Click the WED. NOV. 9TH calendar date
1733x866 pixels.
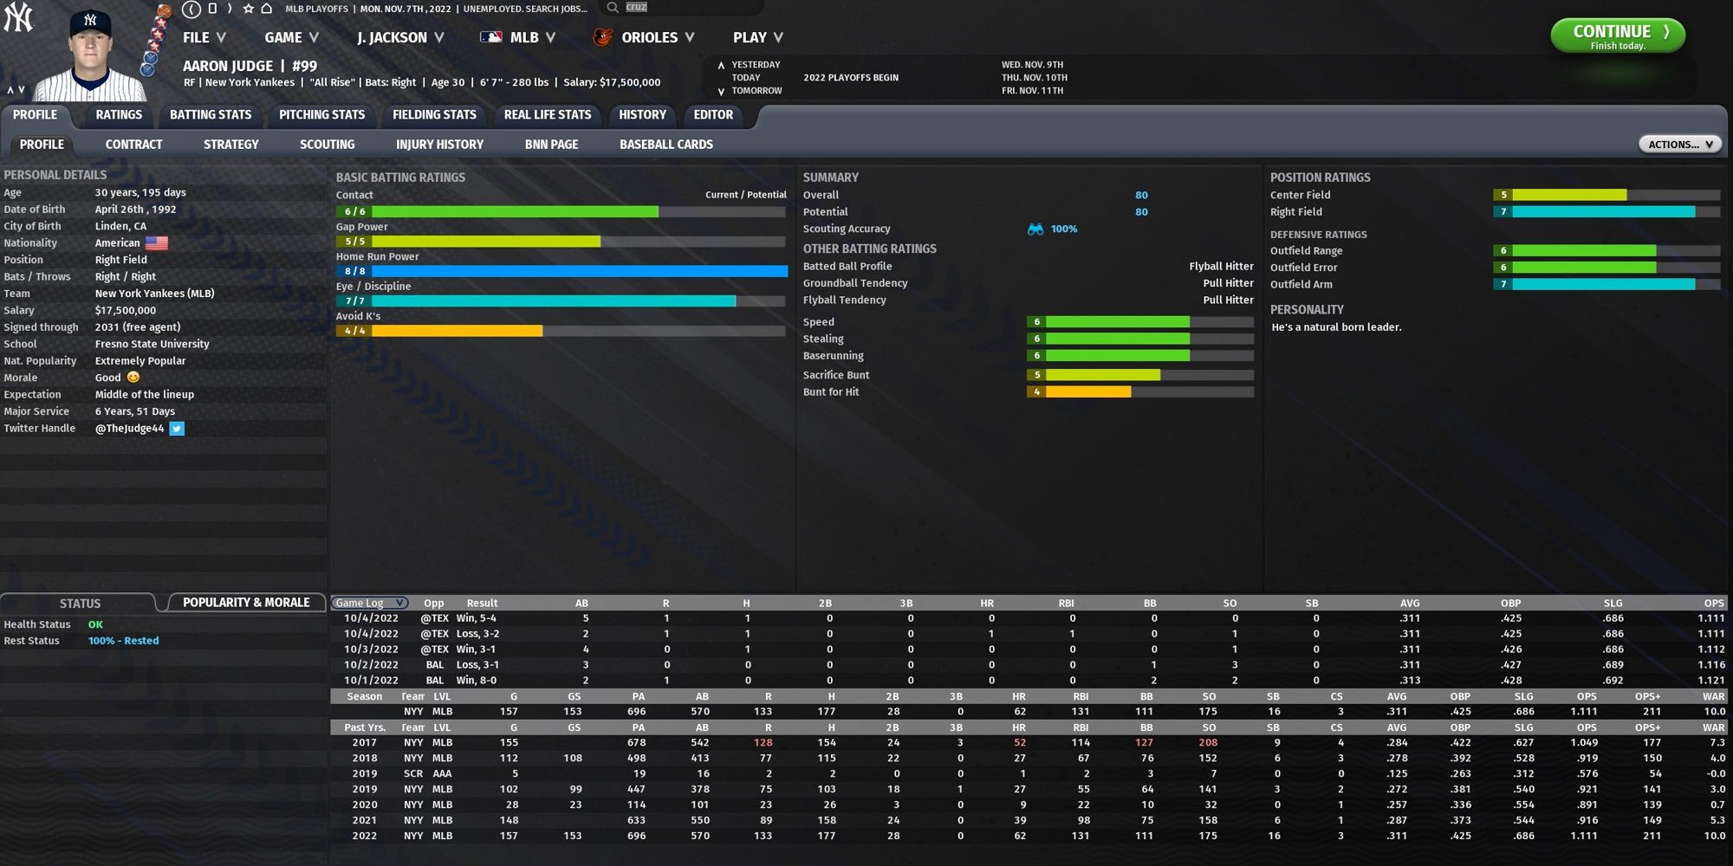click(1032, 65)
